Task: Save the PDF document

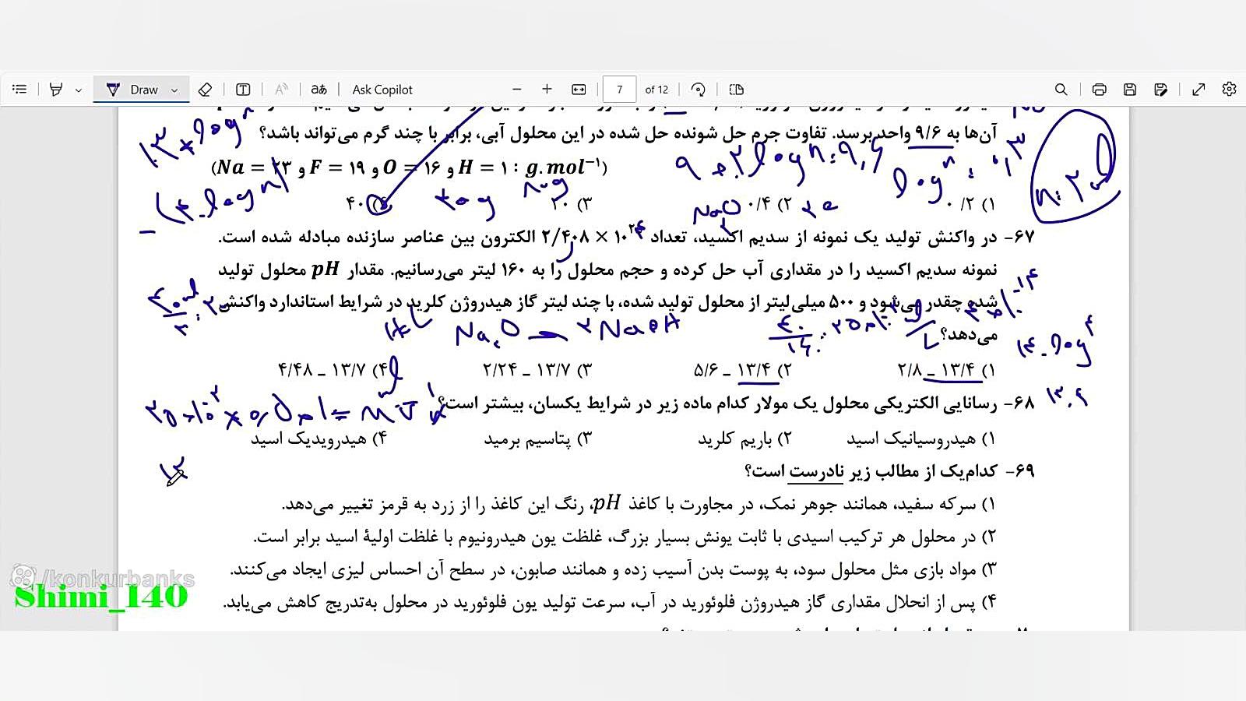Action: point(1130,90)
